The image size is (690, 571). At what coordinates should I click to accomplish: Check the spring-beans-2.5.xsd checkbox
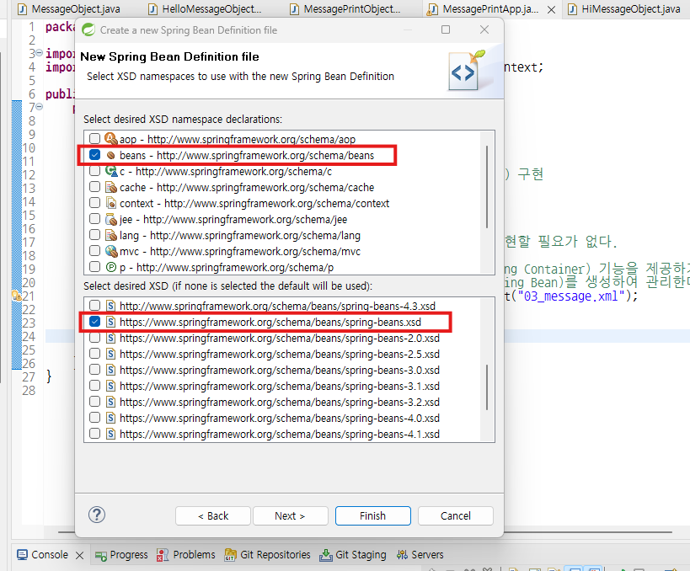pos(94,354)
